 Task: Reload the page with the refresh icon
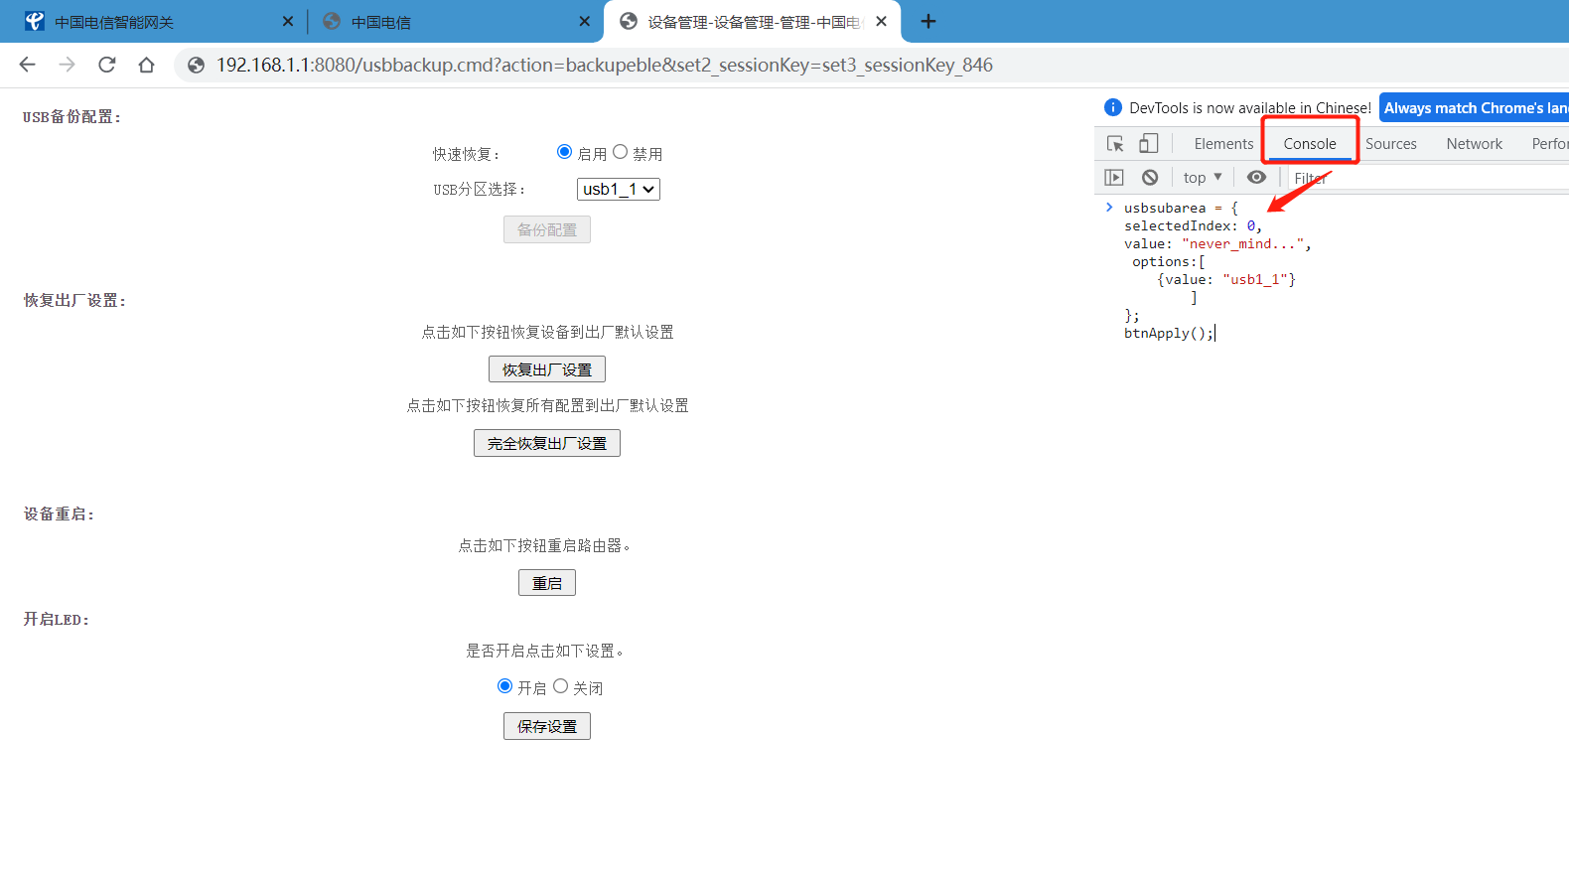tap(107, 66)
